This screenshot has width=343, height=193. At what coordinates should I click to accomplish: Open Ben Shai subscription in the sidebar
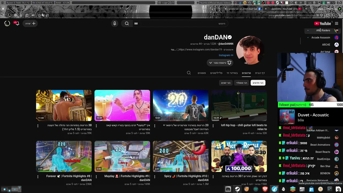[325, 166]
